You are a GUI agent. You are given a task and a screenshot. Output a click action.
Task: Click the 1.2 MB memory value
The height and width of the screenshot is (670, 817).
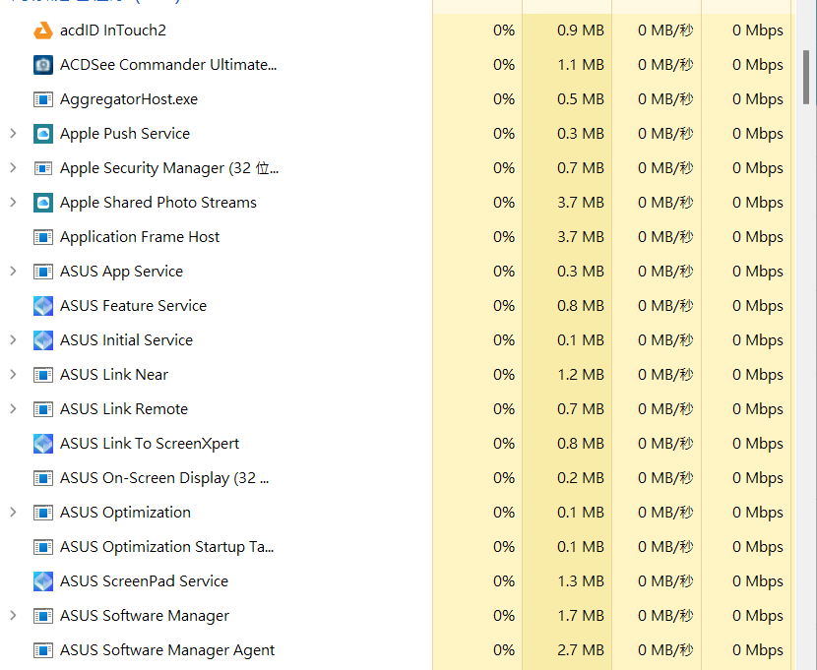pos(581,375)
